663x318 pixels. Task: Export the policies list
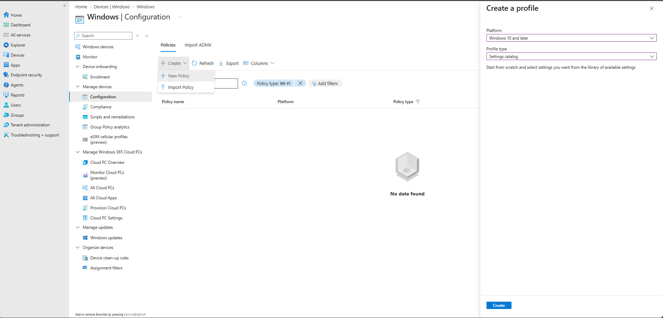click(x=229, y=63)
